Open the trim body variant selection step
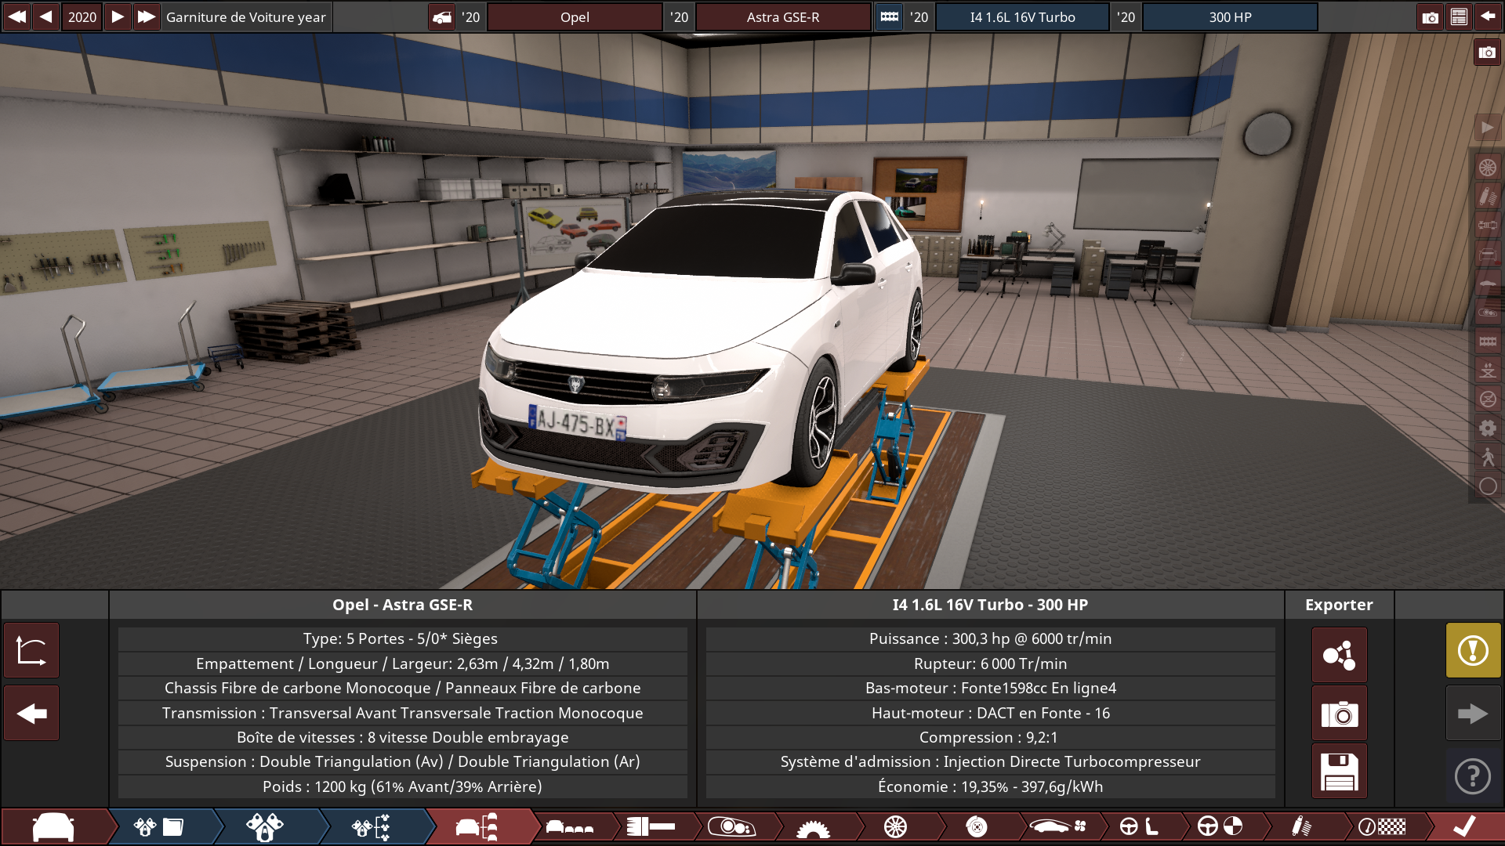 [x=570, y=827]
